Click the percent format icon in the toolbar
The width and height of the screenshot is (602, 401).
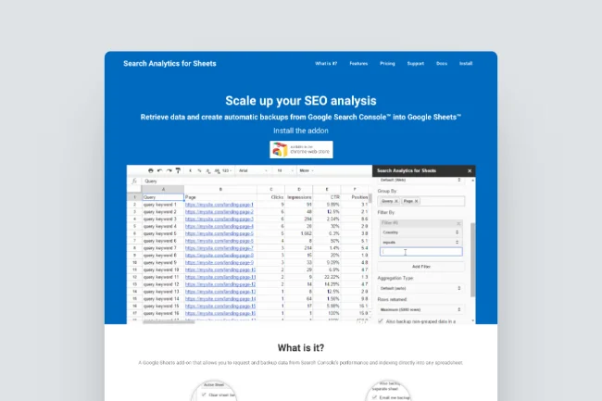tap(199, 170)
